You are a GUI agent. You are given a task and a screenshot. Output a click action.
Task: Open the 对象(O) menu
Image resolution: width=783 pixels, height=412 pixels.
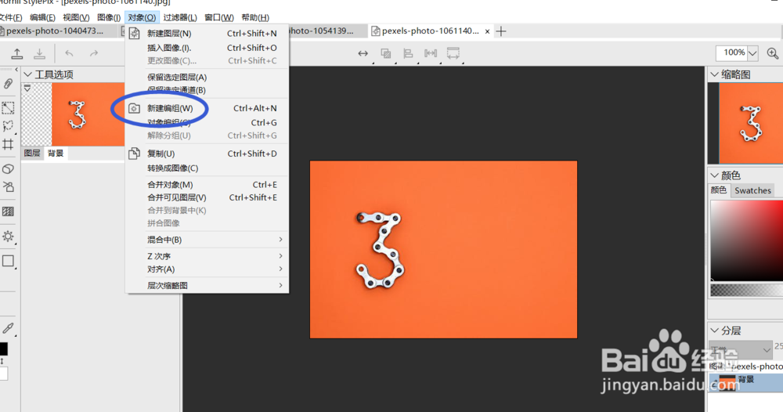click(142, 17)
